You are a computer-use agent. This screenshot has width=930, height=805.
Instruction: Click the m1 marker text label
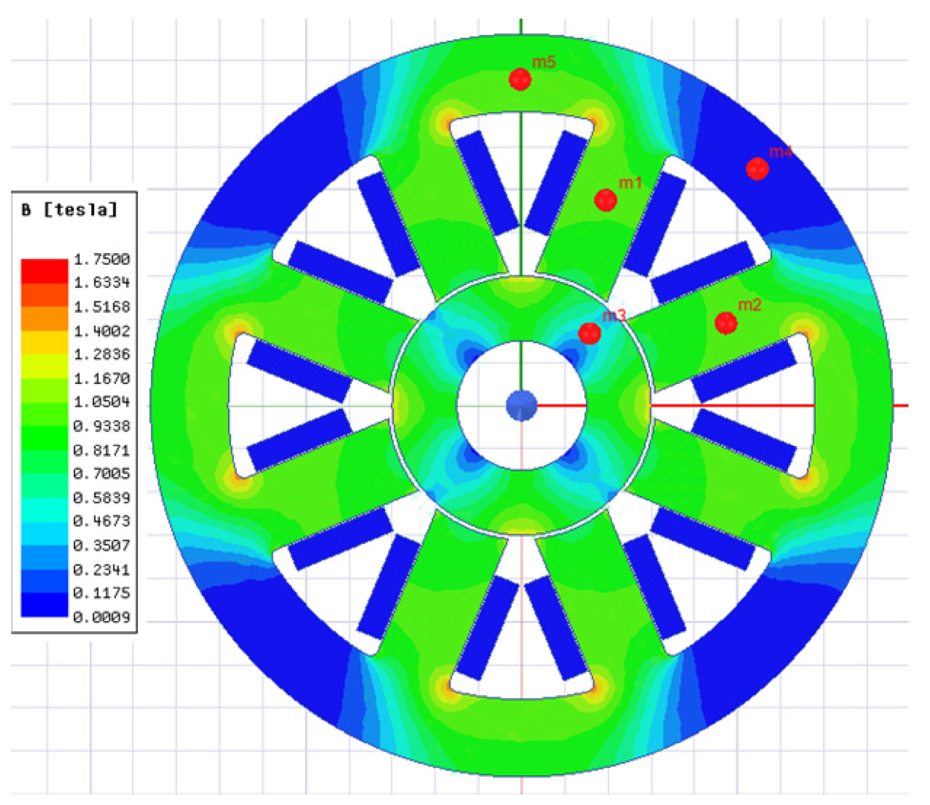tap(630, 183)
